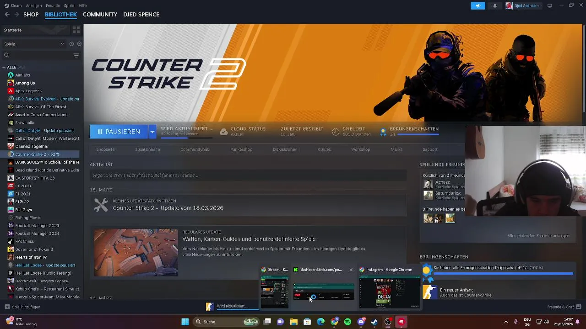Click the Apex Legends game icon
The width and height of the screenshot is (586, 329).
11,91
